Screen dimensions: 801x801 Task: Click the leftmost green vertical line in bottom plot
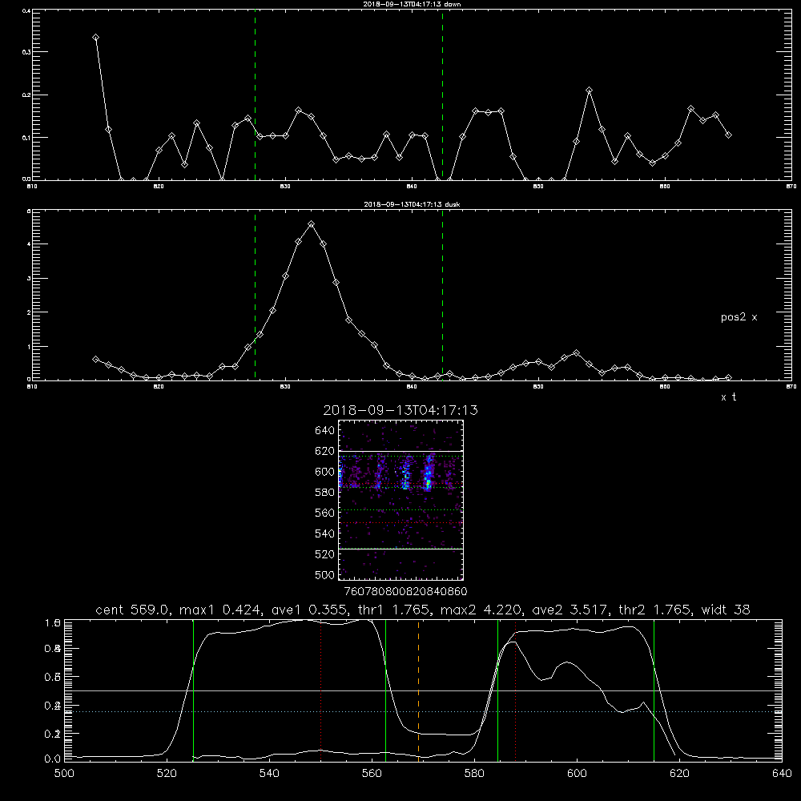pos(193,690)
